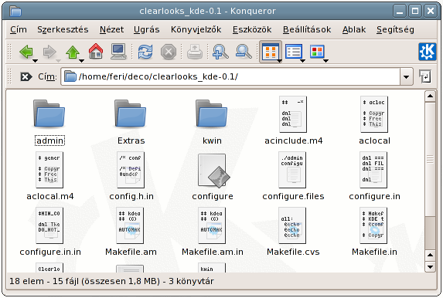Open Up directory dropdown arrow
The image size is (443, 298).
[x=81, y=61]
